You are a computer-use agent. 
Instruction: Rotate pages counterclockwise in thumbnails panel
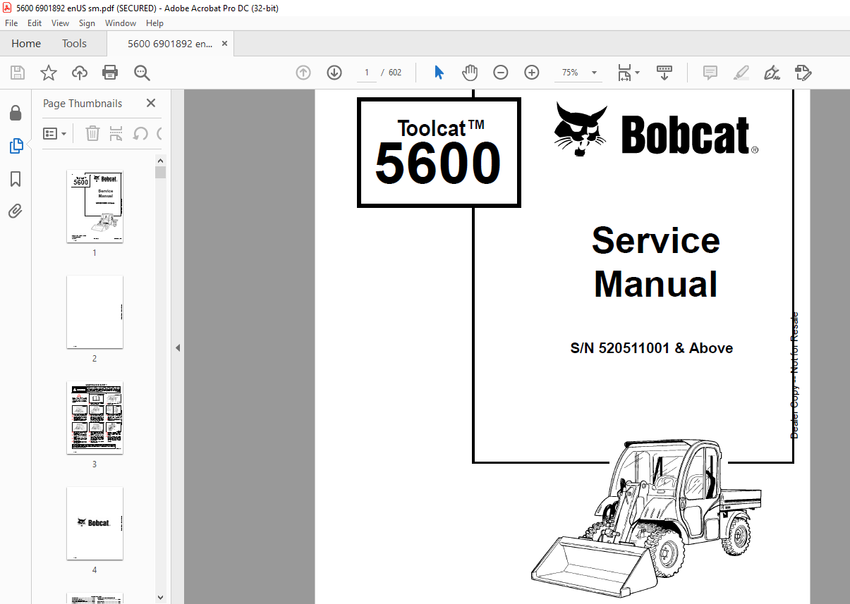tap(140, 133)
